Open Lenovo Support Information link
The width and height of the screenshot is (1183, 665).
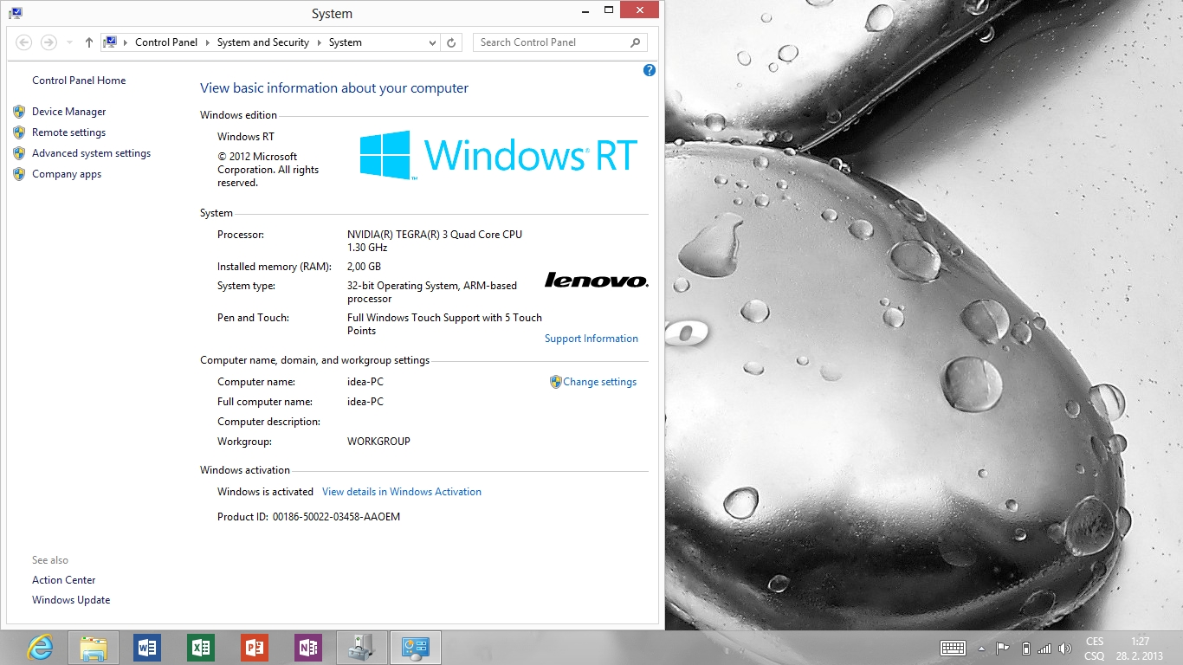pyautogui.click(x=591, y=339)
